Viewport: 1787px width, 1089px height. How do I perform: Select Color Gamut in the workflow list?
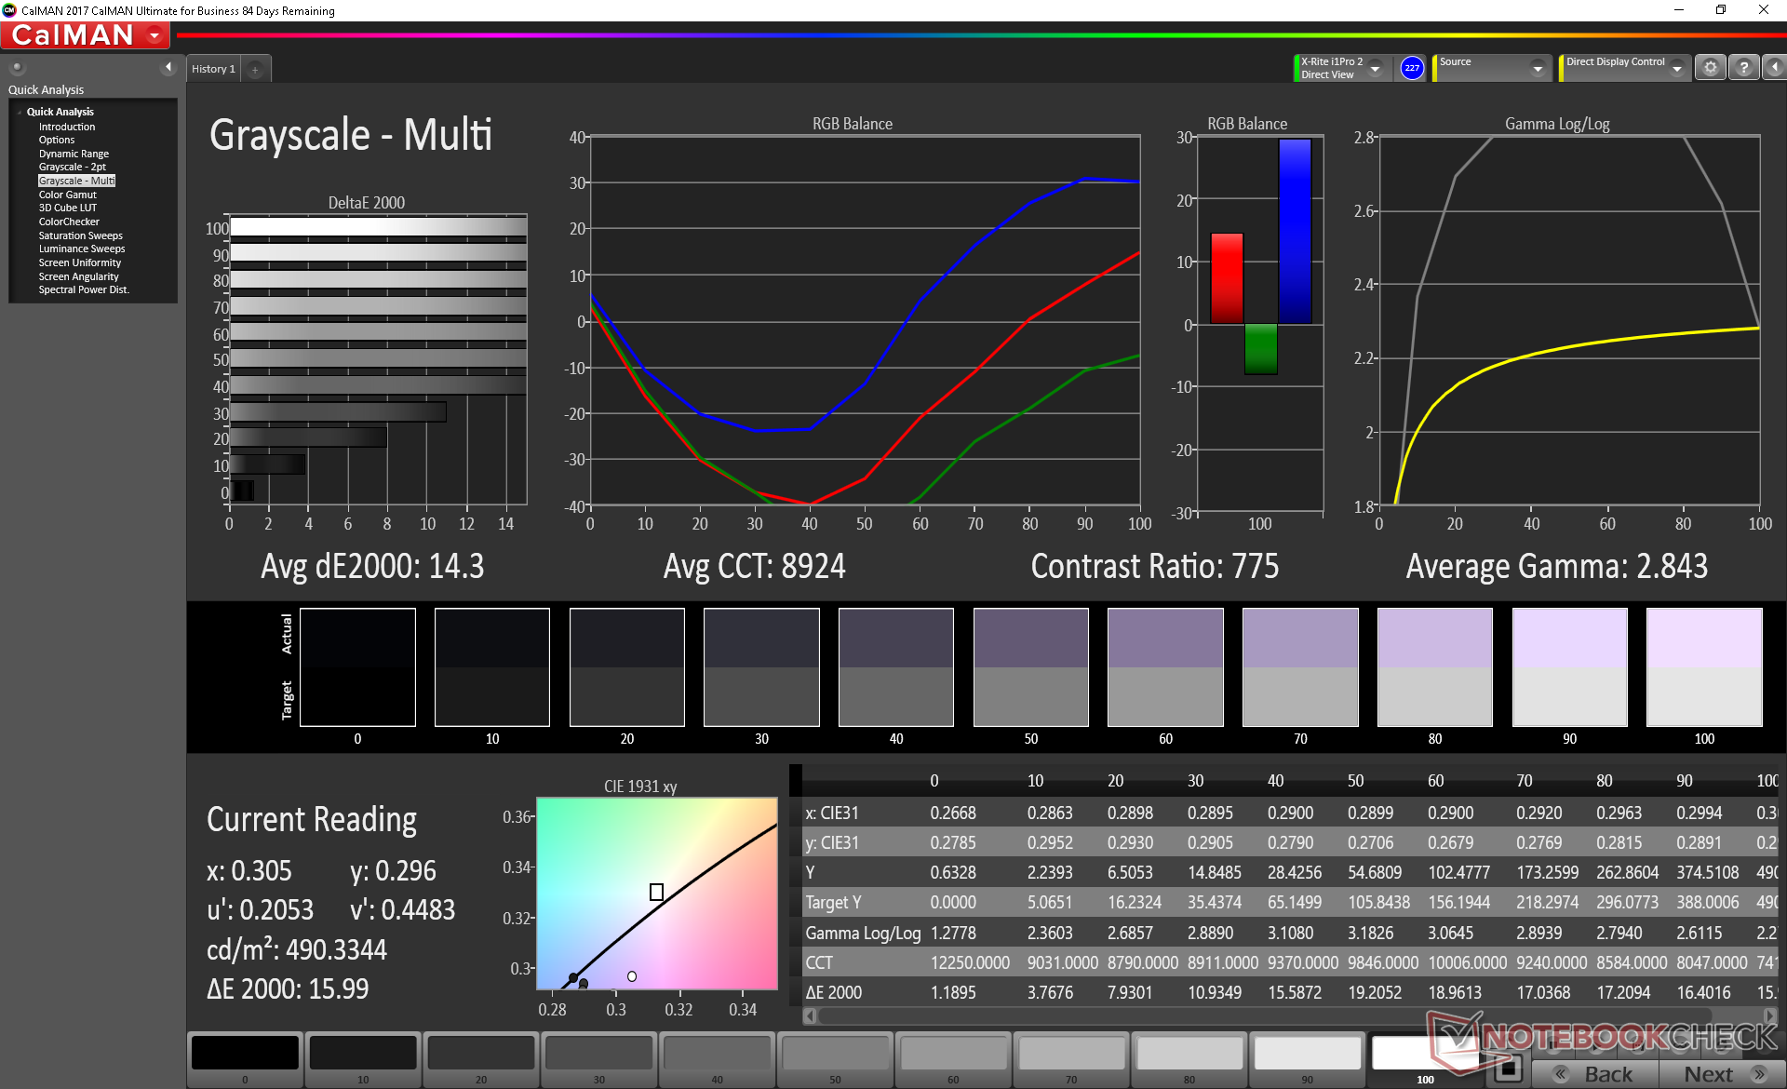[x=67, y=195]
